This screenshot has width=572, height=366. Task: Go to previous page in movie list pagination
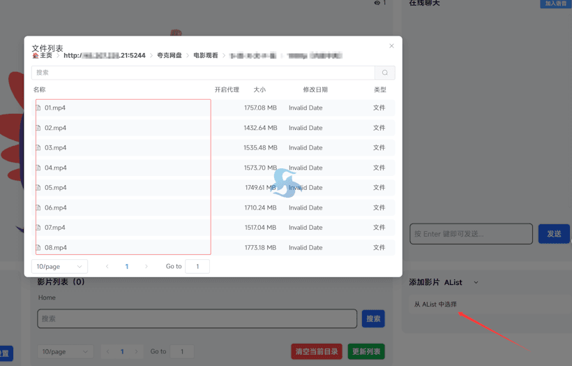point(107,351)
